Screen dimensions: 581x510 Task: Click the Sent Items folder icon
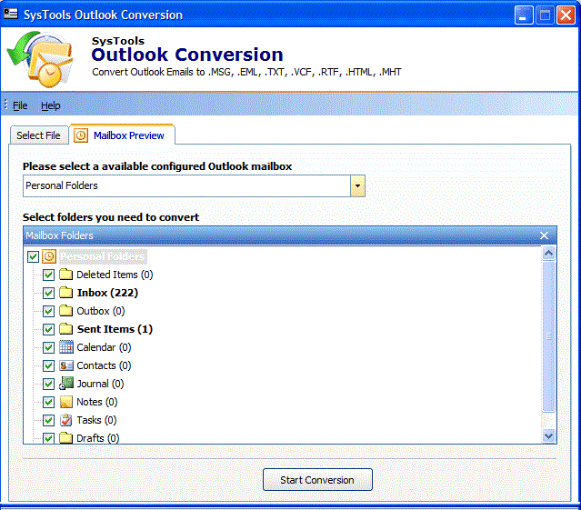(x=66, y=329)
